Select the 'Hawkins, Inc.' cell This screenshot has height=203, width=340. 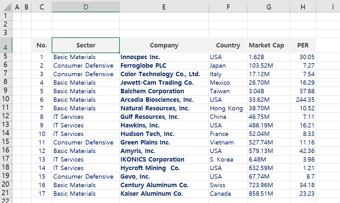[x=164, y=125]
